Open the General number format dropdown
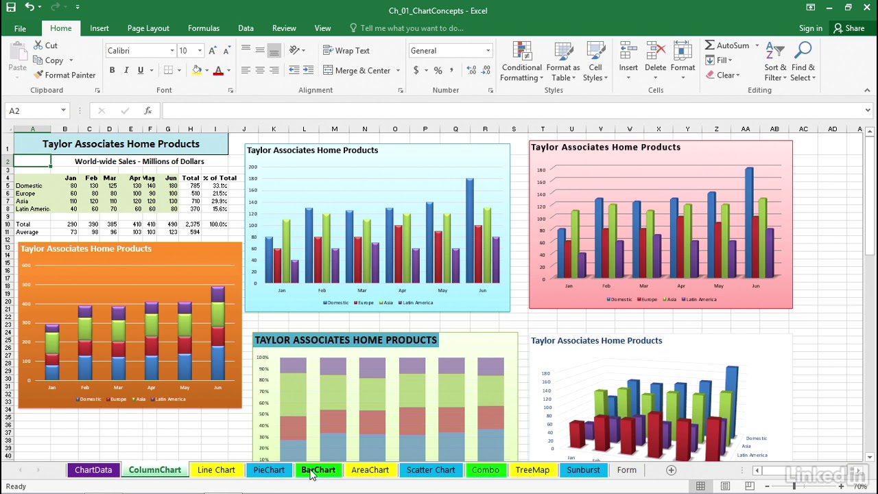 [x=488, y=51]
